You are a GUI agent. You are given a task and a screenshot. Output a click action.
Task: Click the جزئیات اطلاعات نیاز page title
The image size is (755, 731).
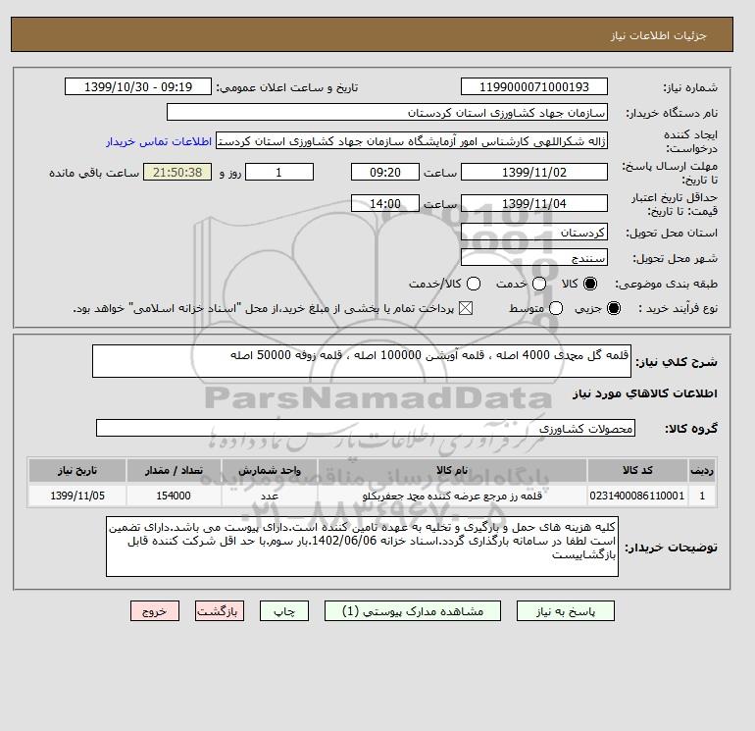tap(658, 35)
